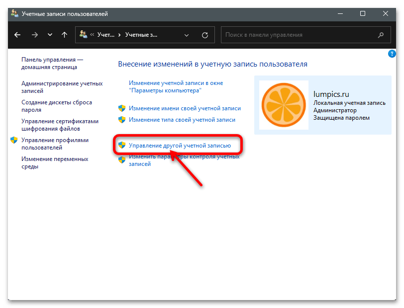
Task: Click the orange slice account picture
Action: [x=284, y=105]
